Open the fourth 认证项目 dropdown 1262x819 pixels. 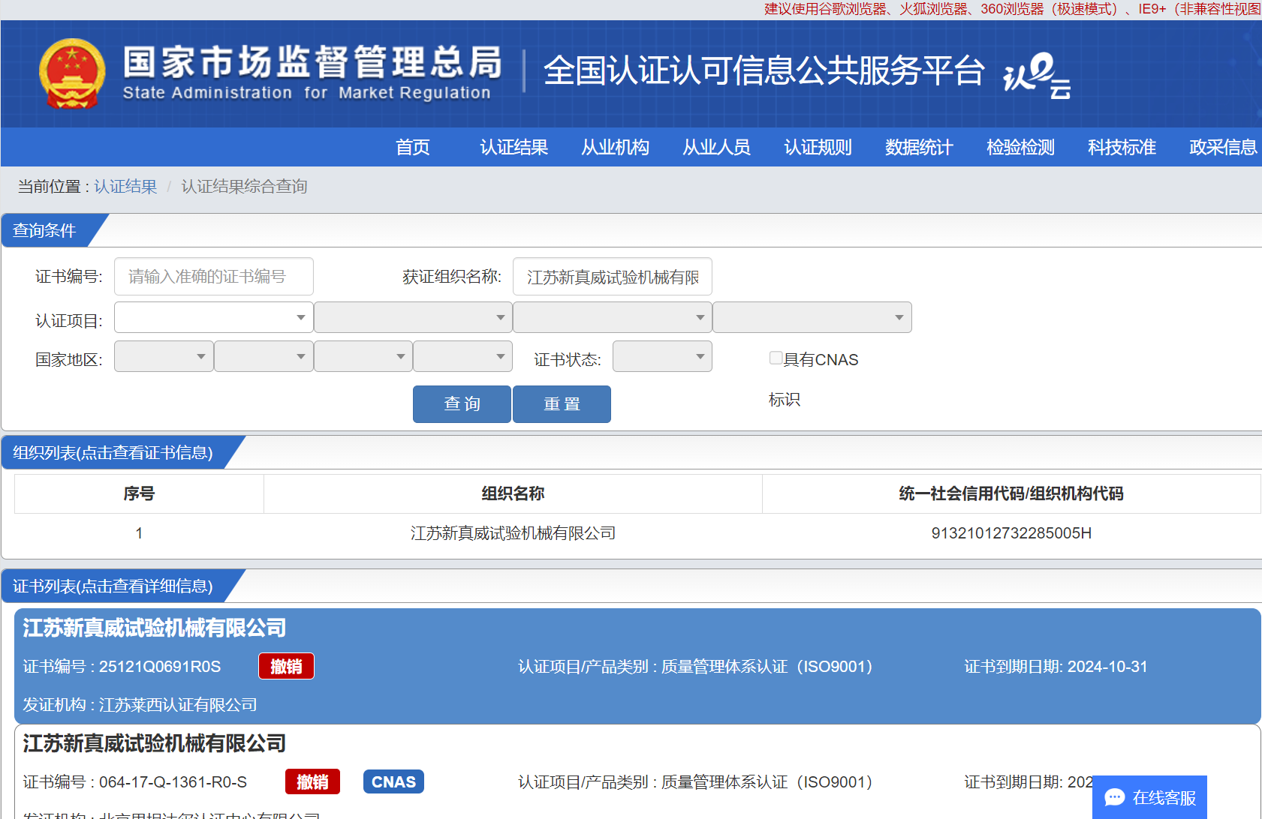(812, 317)
